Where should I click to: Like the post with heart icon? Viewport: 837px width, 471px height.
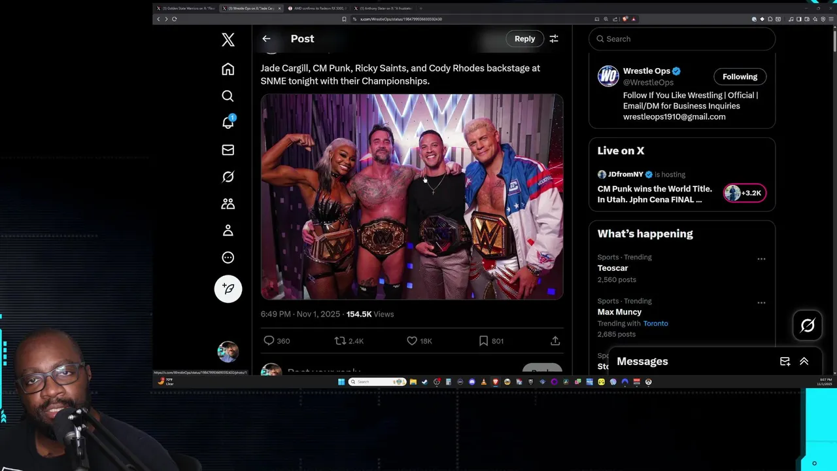(412, 341)
